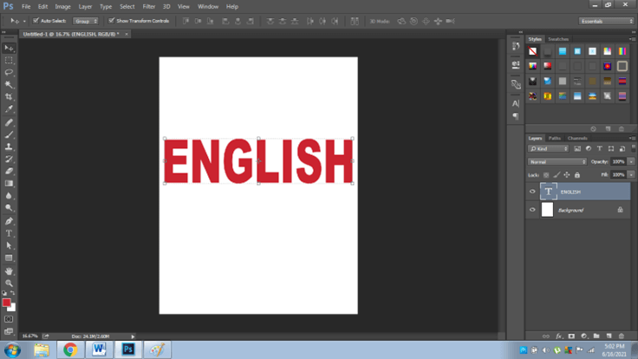Hide the ENGLISH text layer

coord(532,192)
